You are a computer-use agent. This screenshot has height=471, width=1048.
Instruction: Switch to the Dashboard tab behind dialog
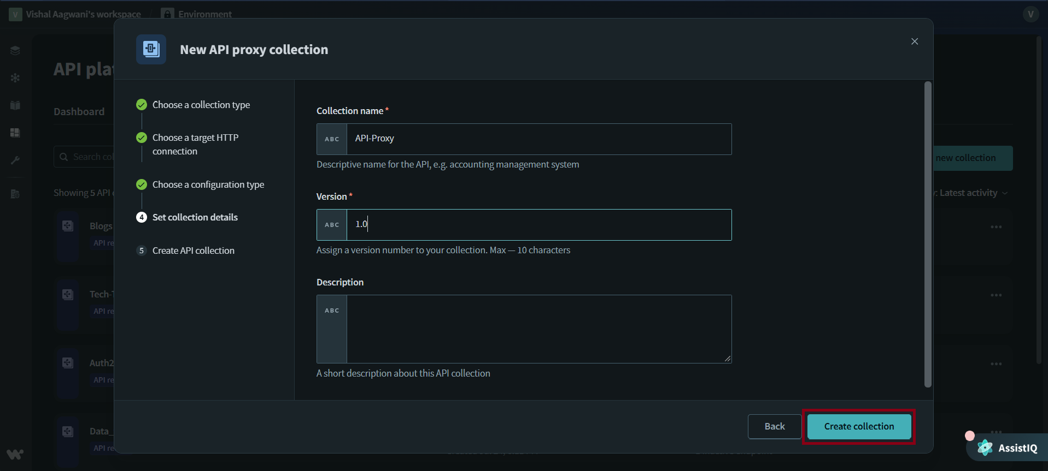(x=79, y=111)
